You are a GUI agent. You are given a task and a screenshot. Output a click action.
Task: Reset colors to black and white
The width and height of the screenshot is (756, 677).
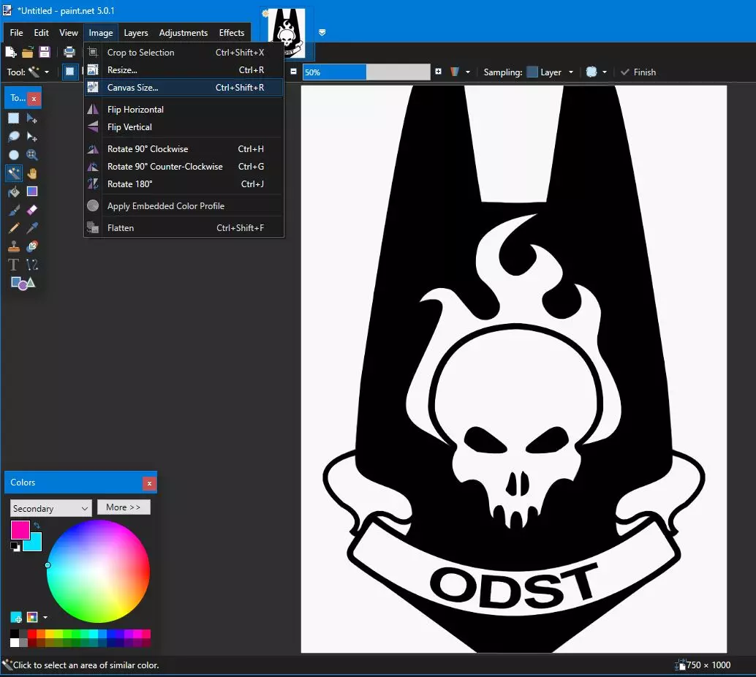pyautogui.click(x=15, y=546)
